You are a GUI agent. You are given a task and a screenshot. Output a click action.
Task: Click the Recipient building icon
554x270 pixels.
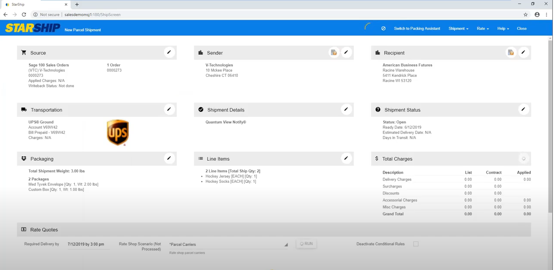pyautogui.click(x=378, y=53)
